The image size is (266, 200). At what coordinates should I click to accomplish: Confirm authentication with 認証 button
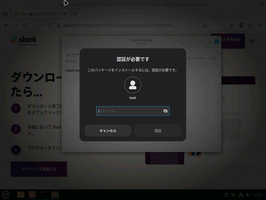[158, 130]
